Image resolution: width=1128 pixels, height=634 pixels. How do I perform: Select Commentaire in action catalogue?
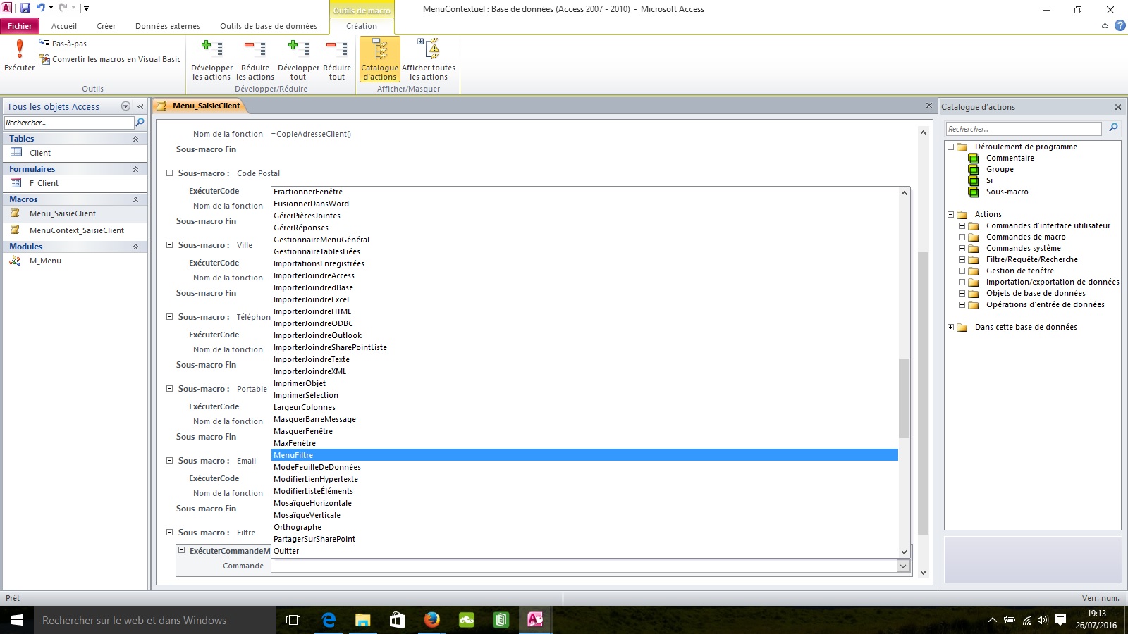[1010, 158]
